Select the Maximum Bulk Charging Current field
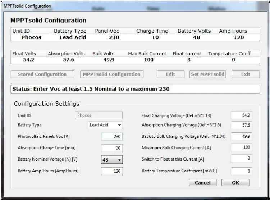 (x=241, y=147)
